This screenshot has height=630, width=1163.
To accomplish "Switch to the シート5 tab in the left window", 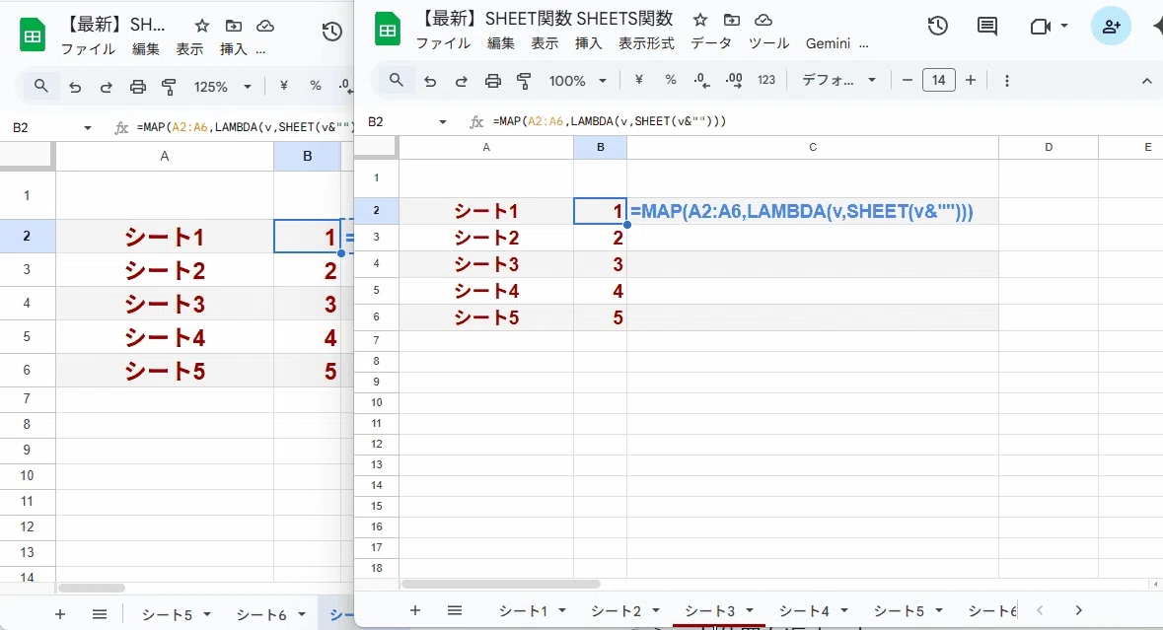I will tap(167, 614).
